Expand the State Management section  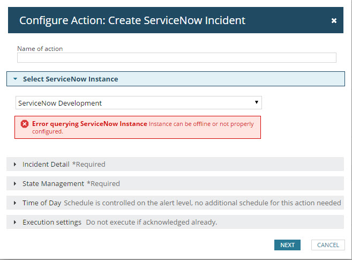(x=175, y=183)
